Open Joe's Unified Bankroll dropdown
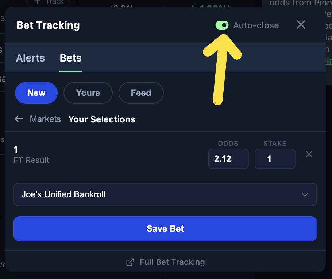The height and width of the screenshot is (279, 332). coord(165,194)
